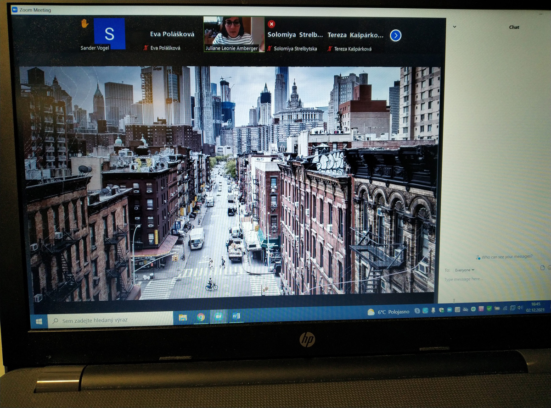The image size is (551, 408).
Task: Open the volume speaker tray icon
Action: [520, 308]
